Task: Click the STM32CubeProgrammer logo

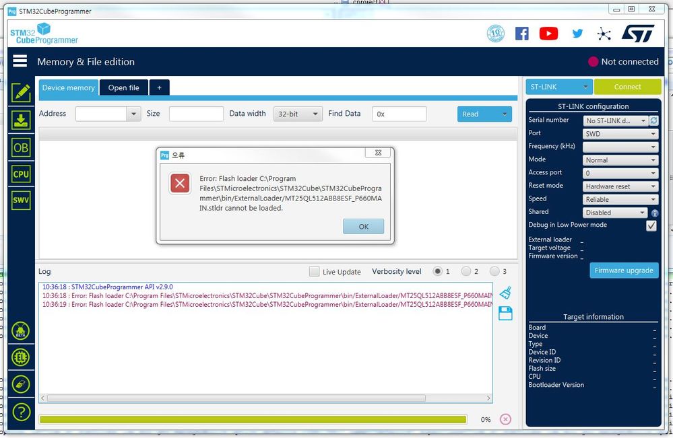Action: pos(44,34)
